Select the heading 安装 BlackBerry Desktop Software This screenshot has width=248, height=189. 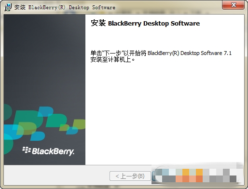pos(145,23)
